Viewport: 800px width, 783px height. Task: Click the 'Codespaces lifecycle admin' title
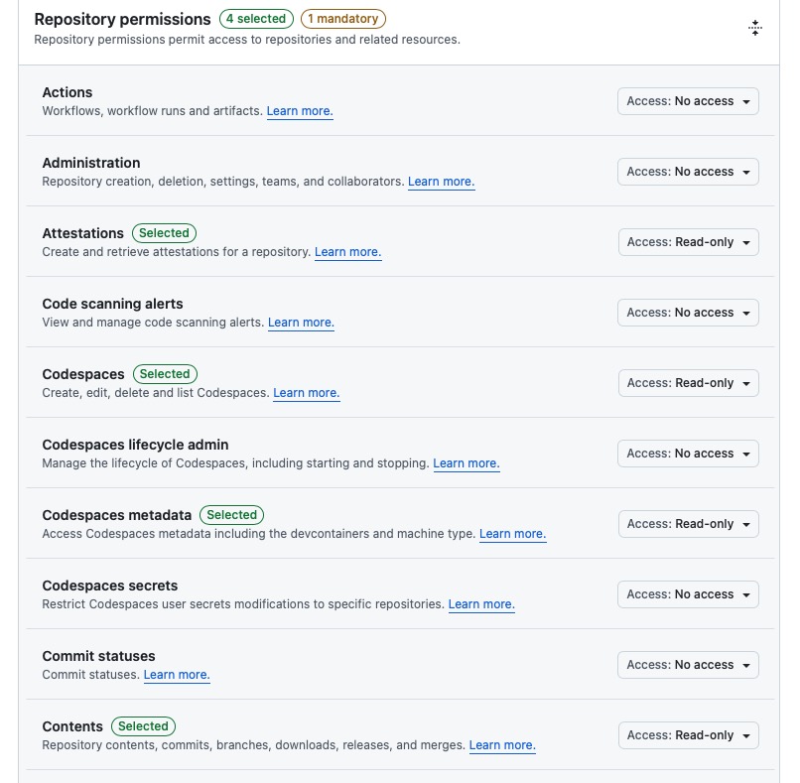coord(135,445)
